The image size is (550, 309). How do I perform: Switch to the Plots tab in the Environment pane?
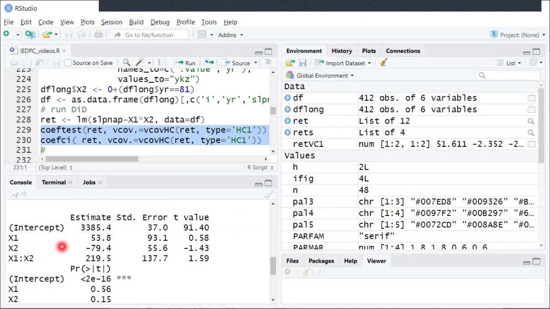click(x=369, y=51)
